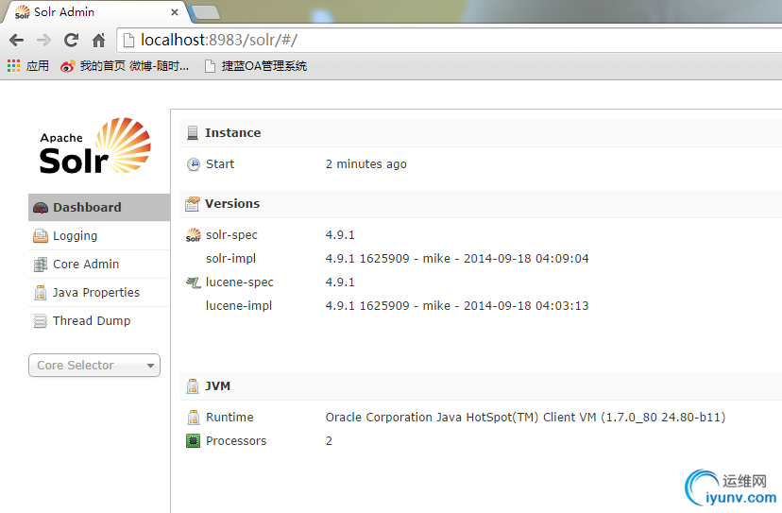Open the Java Properties menu item

[x=99, y=293]
